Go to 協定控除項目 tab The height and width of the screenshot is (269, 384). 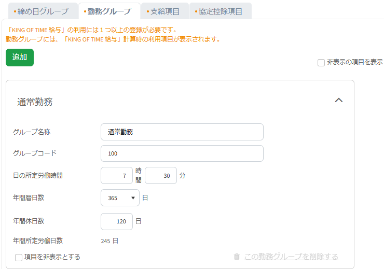pyautogui.click(x=220, y=11)
